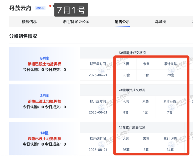
Task: Open the 2#幢 building link
Action: point(44,96)
